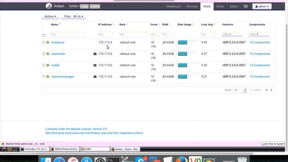Click the resourcemanager green health status icon
Viewport: 288px width, 162px height.
point(48,76)
